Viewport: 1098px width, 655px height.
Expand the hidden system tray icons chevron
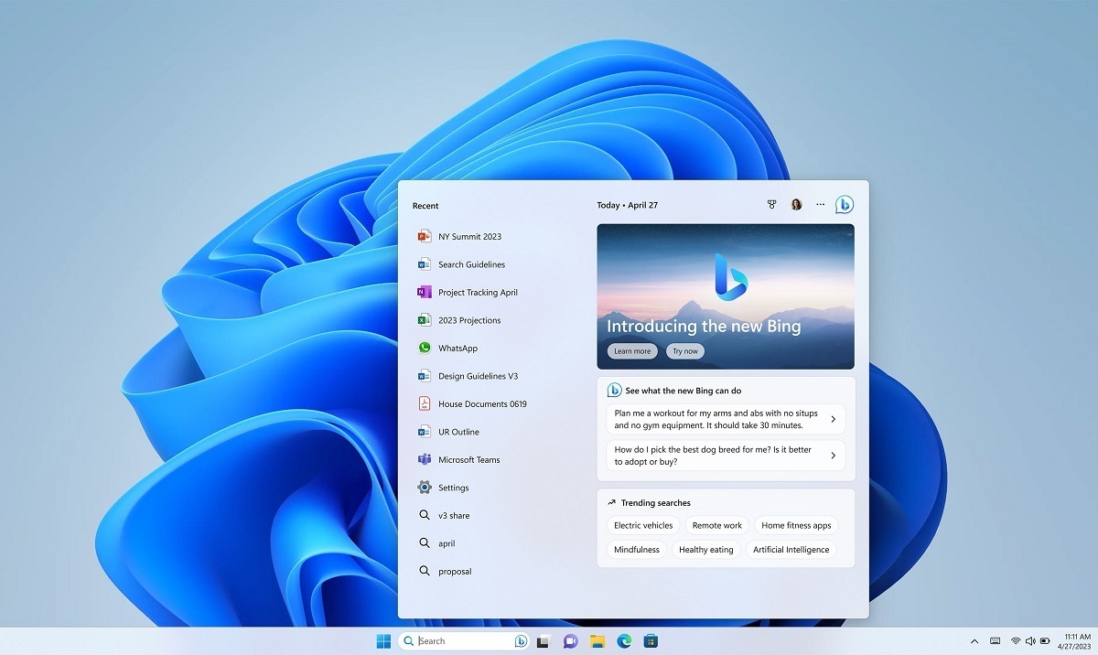[974, 641]
